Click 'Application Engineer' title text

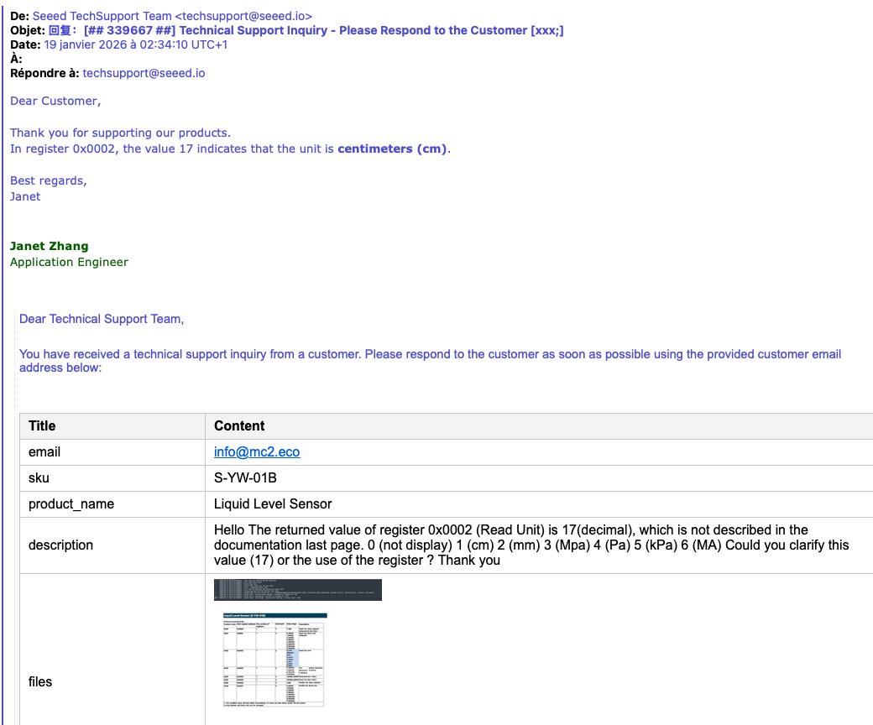coord(69,262)
